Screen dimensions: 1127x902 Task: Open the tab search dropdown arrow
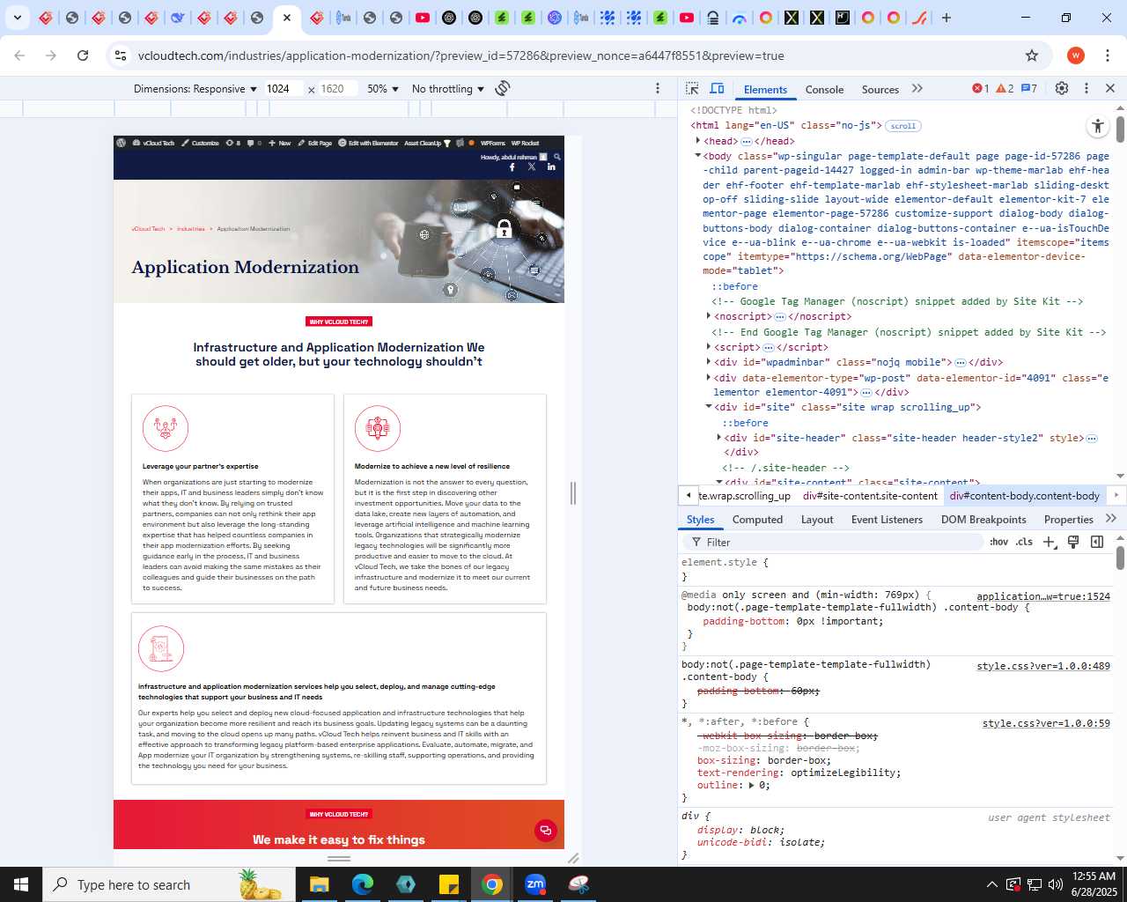pos(17,18)
